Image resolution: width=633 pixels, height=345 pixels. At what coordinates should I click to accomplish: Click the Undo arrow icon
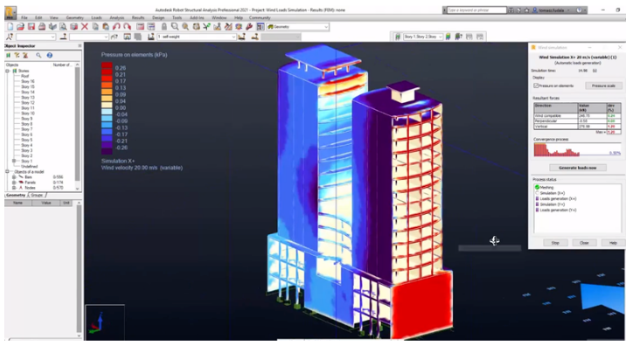pos(116,26)
